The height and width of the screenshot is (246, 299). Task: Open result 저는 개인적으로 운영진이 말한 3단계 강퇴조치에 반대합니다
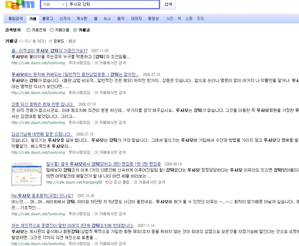click(x=73, y=226)
